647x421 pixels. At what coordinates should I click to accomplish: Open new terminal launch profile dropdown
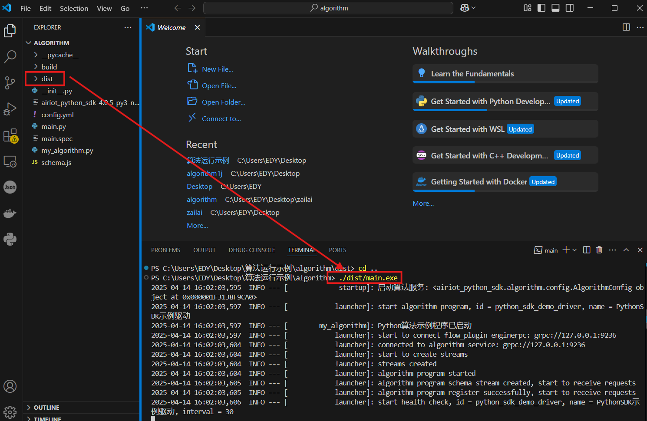tap(574, 250)
